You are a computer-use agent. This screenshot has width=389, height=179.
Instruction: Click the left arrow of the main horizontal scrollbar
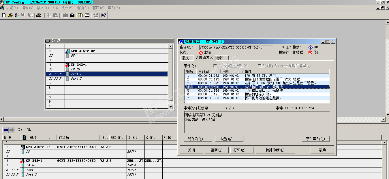[2, 119]
